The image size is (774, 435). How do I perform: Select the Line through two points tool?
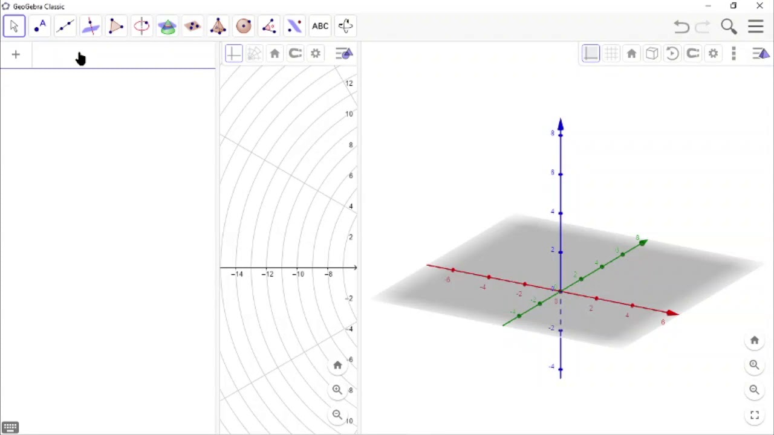coord(65,26)
